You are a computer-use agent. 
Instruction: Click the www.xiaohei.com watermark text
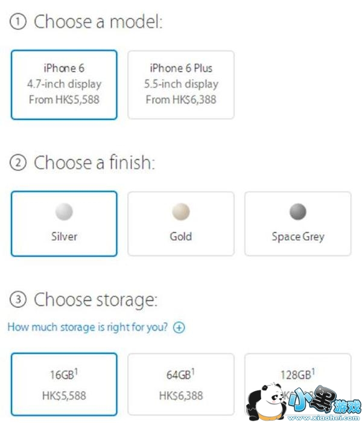point(325,417)
